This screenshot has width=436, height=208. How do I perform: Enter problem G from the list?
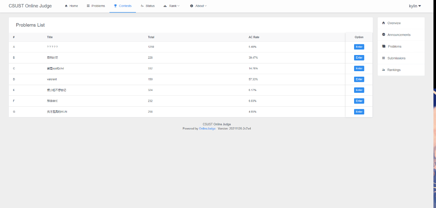(359, 112)
